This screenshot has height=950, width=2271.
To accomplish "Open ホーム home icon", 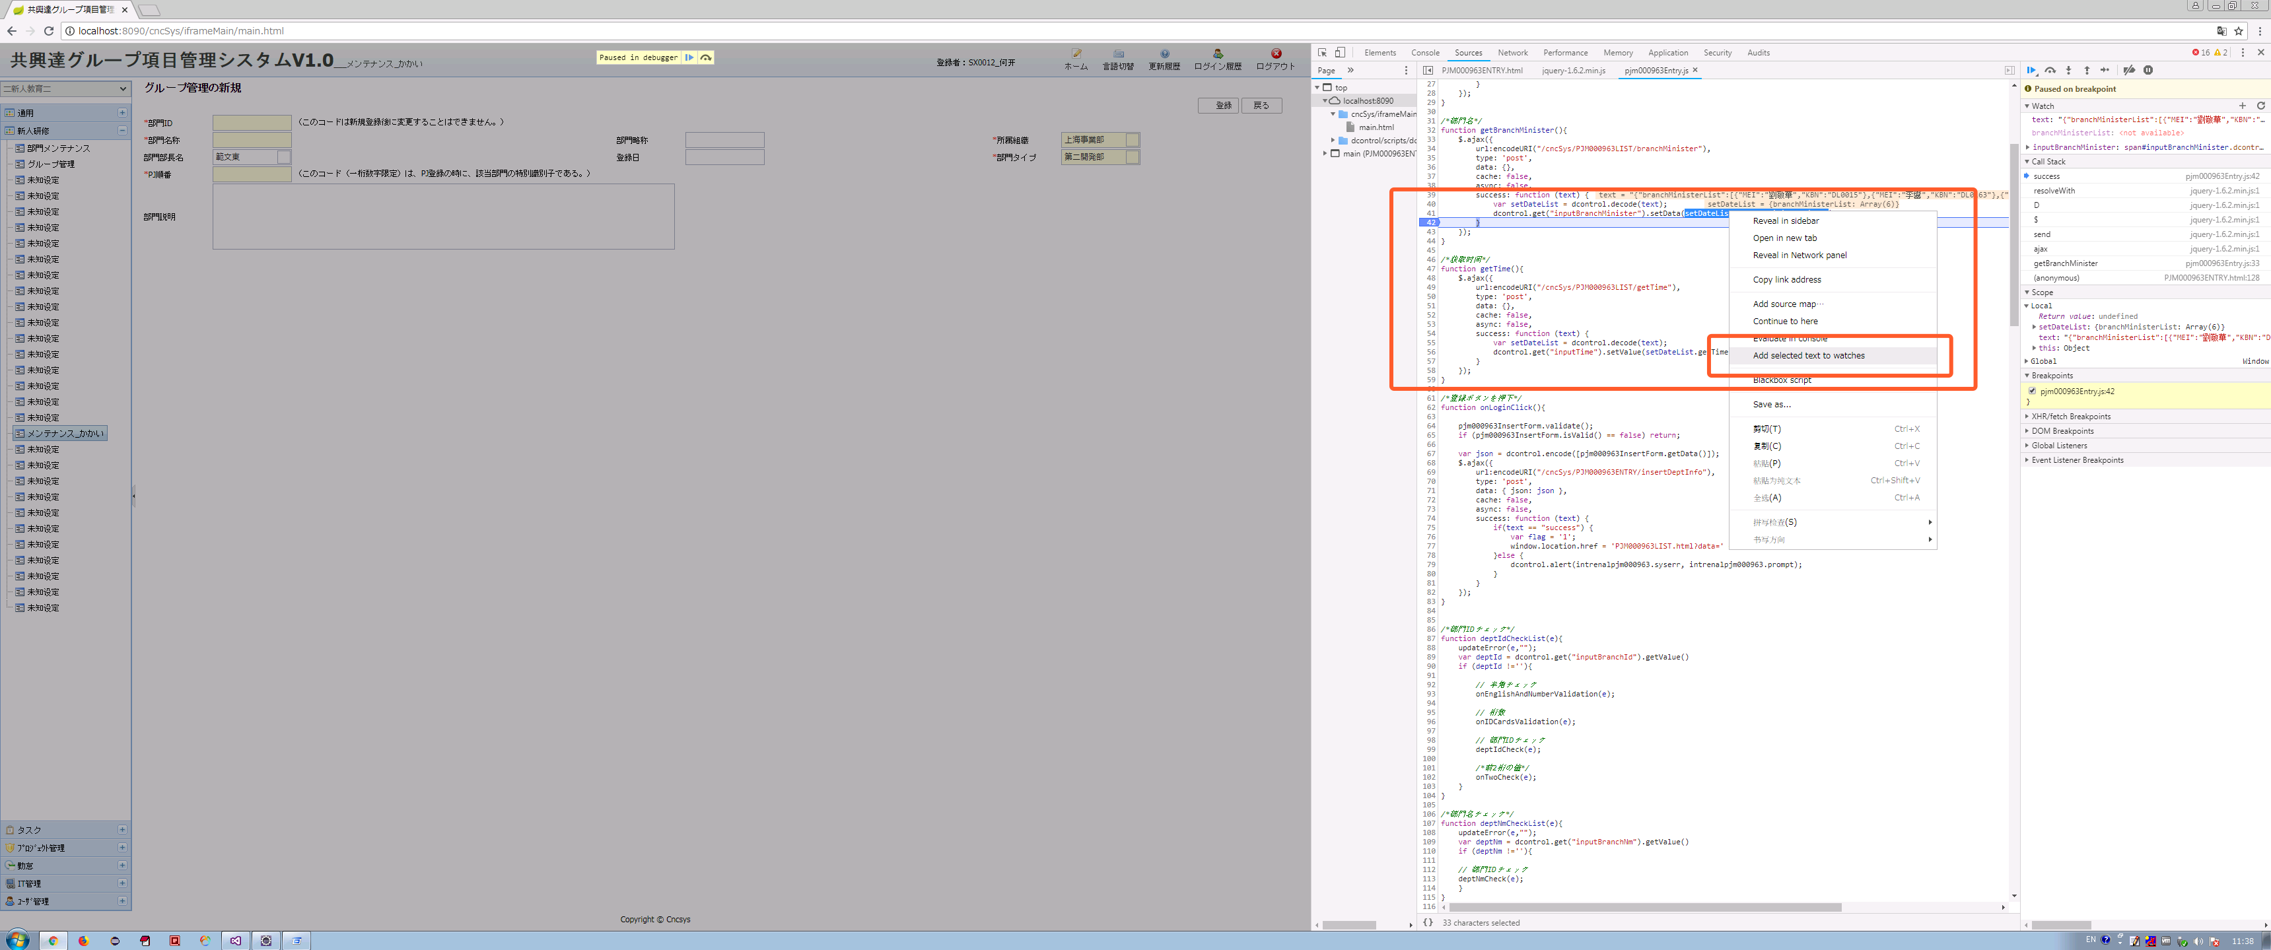I will (1076, 60).
